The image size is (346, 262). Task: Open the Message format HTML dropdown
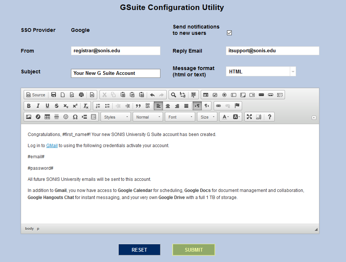261,72
